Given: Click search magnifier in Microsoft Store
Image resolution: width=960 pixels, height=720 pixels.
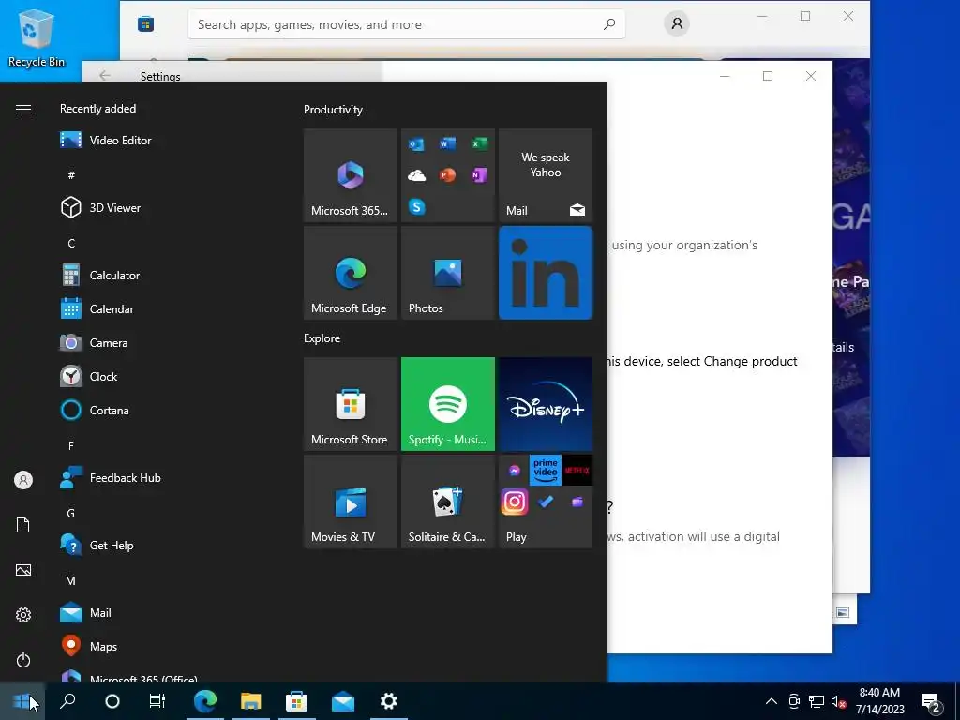Looking at the screenshot, I should tap(609, 24).
